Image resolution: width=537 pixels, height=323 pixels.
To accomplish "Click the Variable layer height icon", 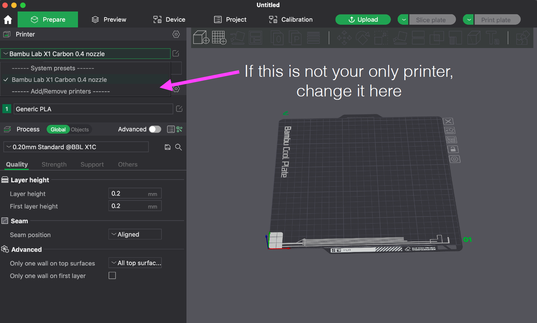I will (314, 38).
